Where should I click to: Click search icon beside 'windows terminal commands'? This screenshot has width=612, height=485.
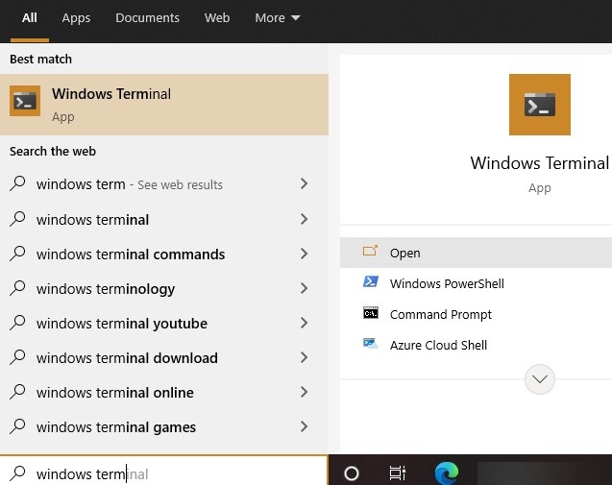tap(17, 254)
